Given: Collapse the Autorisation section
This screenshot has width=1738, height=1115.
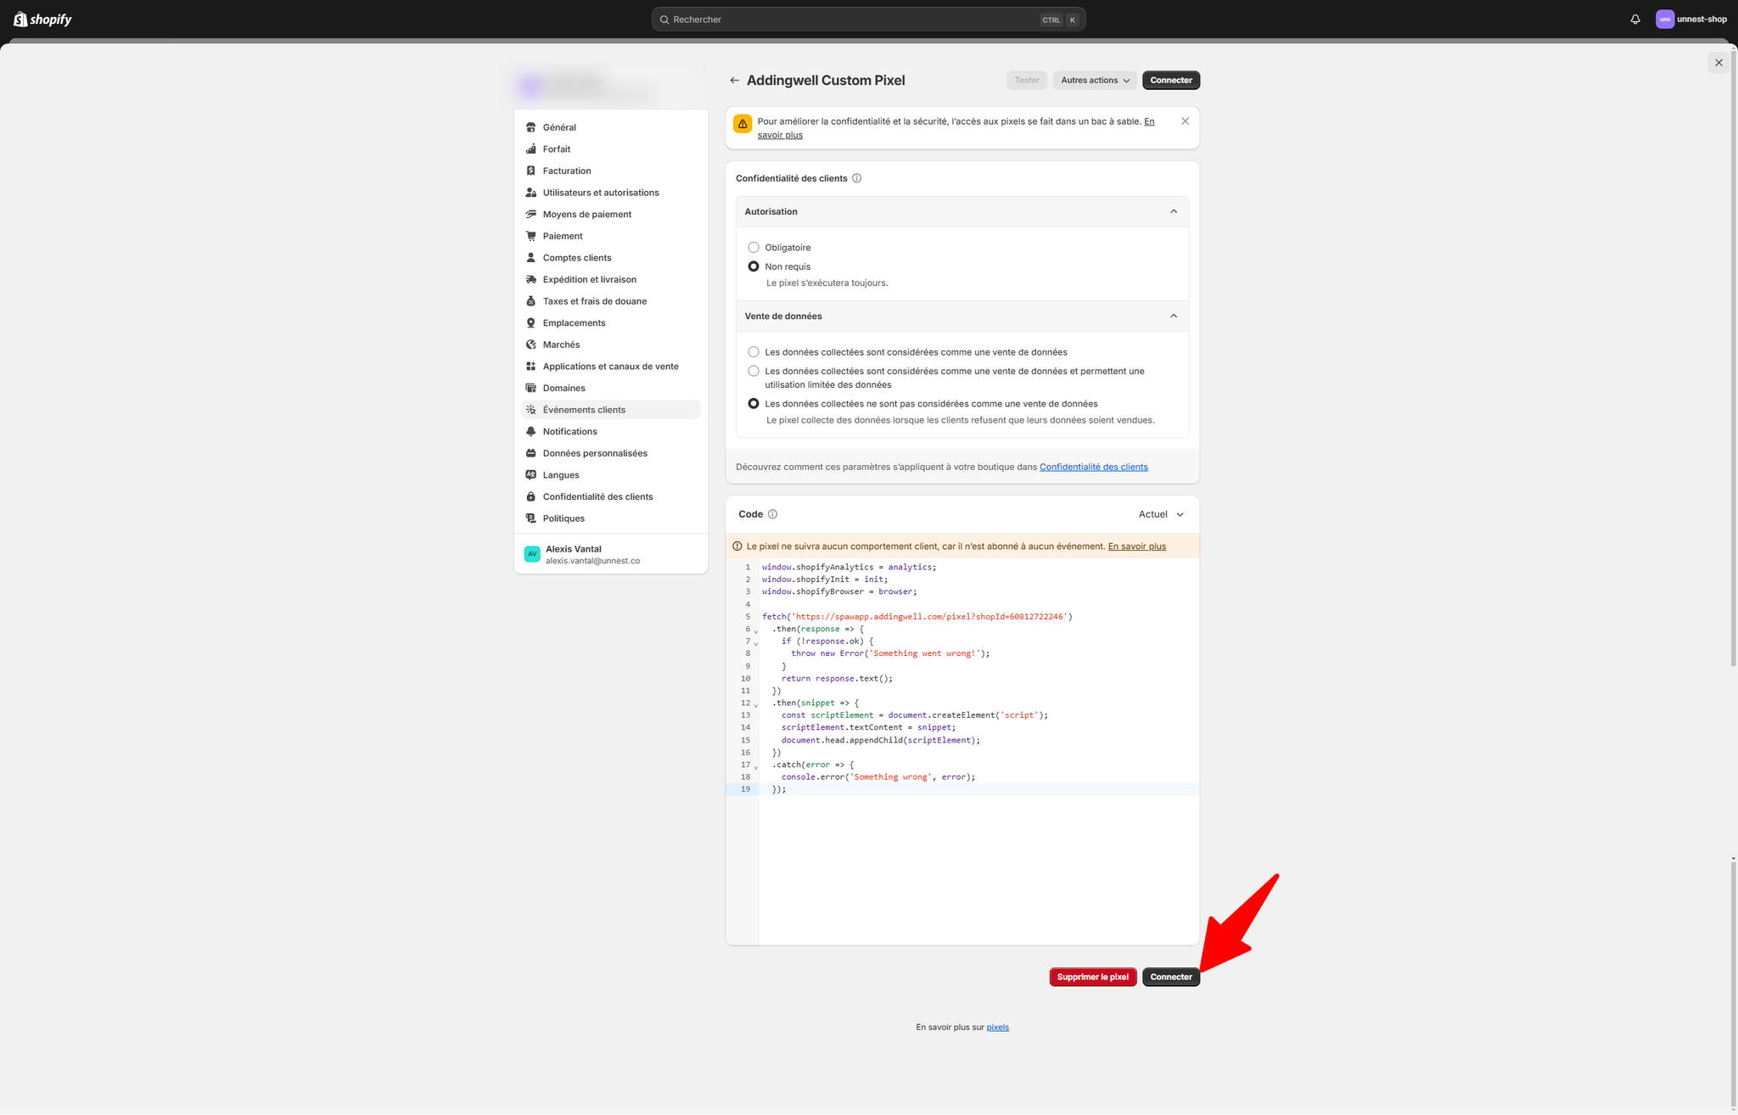Looking at the screenshot, I should coord(1174,211).
